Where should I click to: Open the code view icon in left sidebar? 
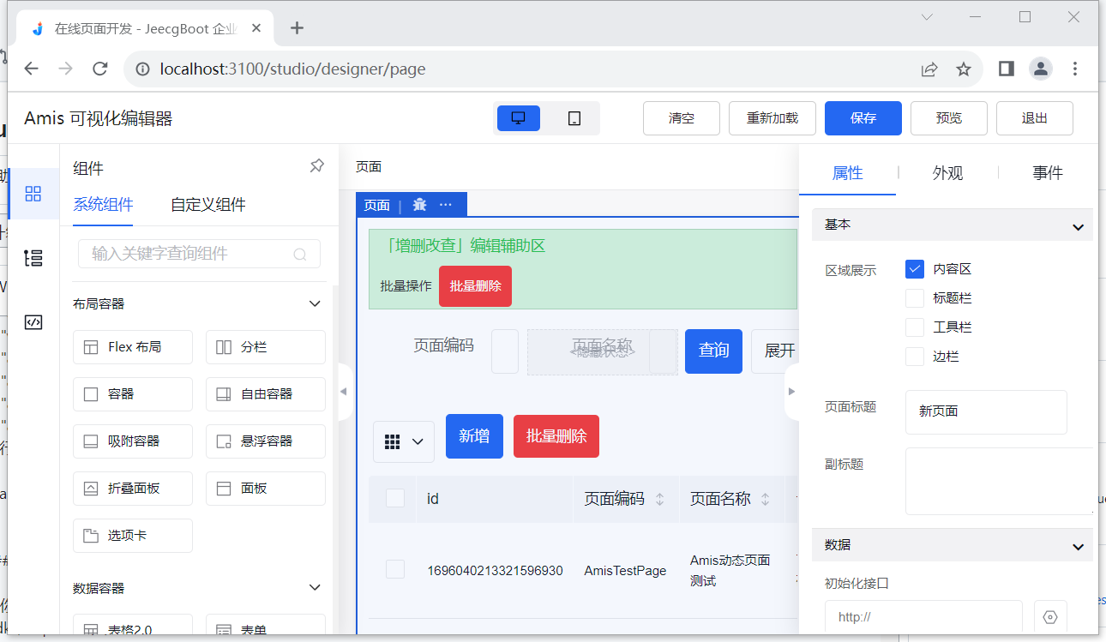34,322
